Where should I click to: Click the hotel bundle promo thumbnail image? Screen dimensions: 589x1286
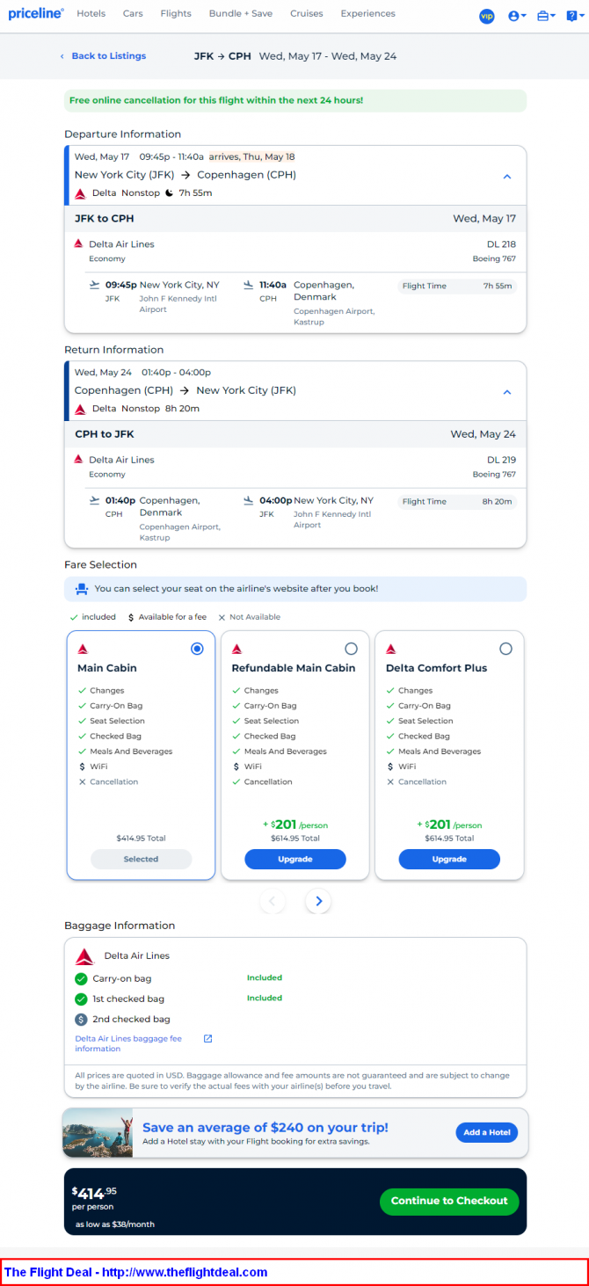[x=98, y=1133]
